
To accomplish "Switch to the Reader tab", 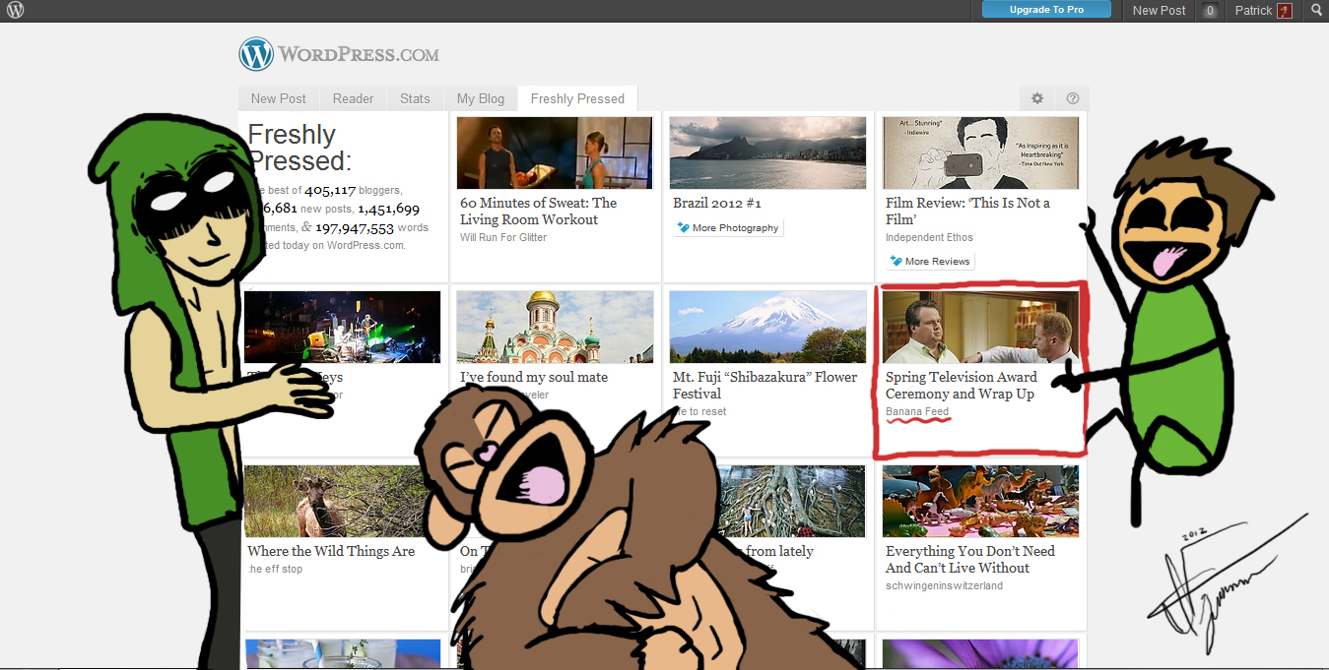I will pos(353,98).
